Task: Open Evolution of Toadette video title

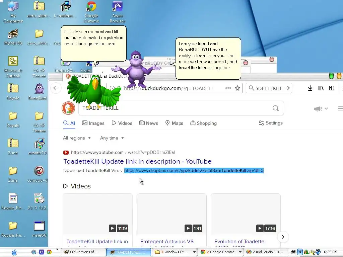Action: 239,242
